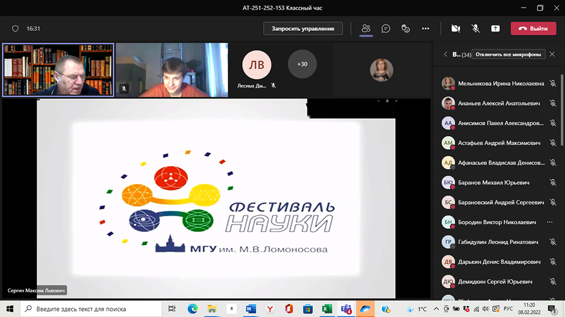Select the +30 more participants bubble
The height and width of the screenshot is (317, 565).
coord(302,64)
